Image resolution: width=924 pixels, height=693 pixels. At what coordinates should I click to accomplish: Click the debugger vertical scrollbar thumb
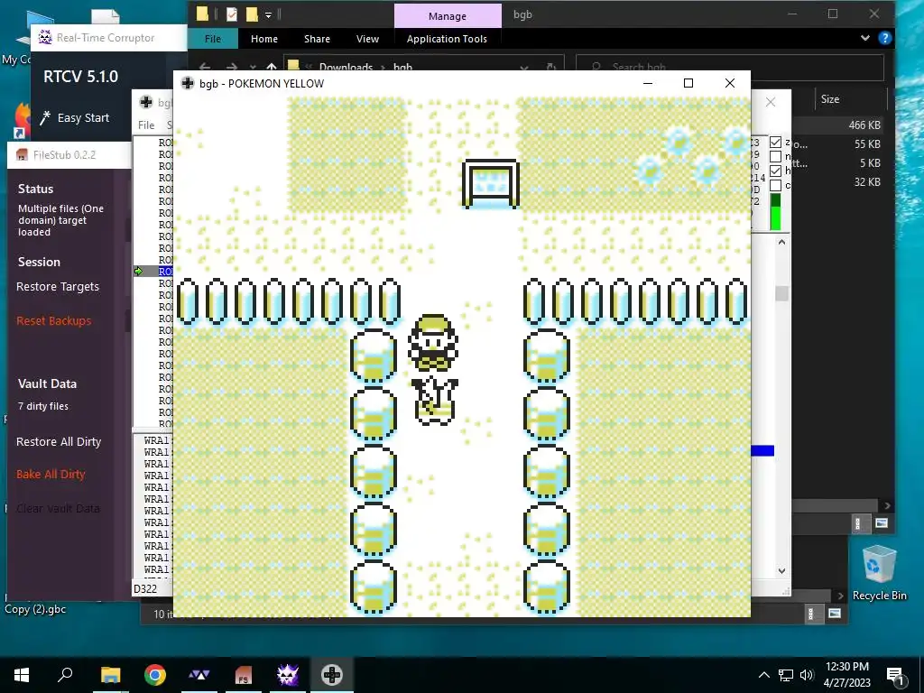[782, 293]
